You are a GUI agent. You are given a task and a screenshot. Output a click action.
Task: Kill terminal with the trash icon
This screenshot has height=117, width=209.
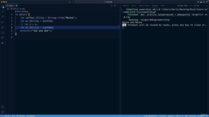pos(198,6)
